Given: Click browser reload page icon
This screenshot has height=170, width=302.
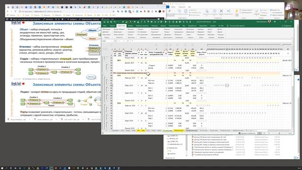Looking at the screenshot, I should click(16, 11).
